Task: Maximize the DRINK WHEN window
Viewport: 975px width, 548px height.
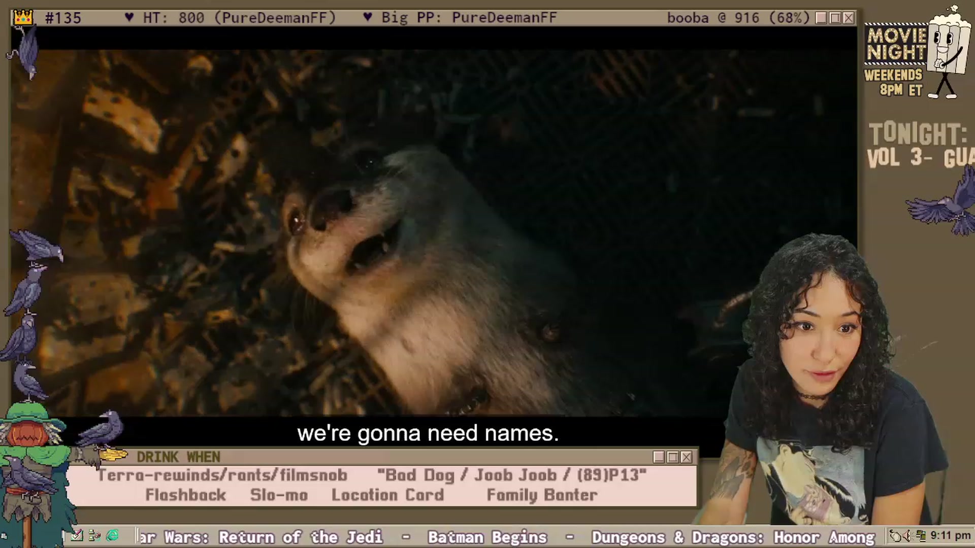Action: (673, 457)
